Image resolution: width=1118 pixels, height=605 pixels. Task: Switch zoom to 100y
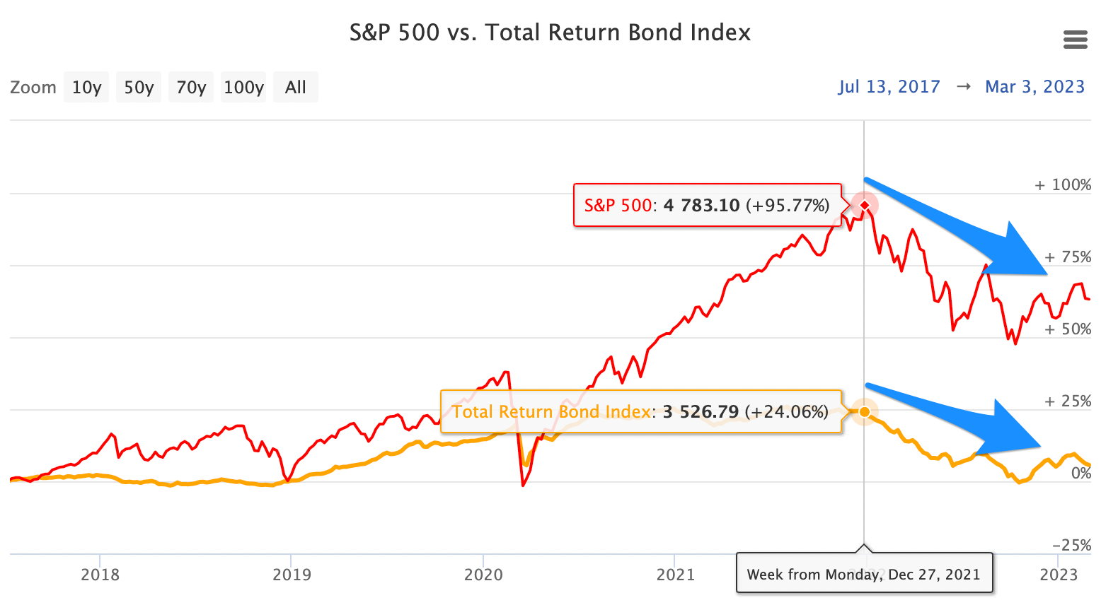(243, 87)
